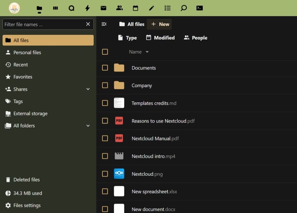This screenshot has width=297, height=213.
Task: Open Files settings
Action: [27, 205]
